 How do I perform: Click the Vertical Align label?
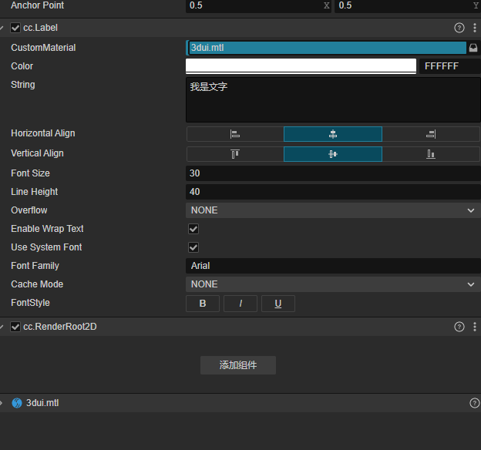click(x=37, y=153)
